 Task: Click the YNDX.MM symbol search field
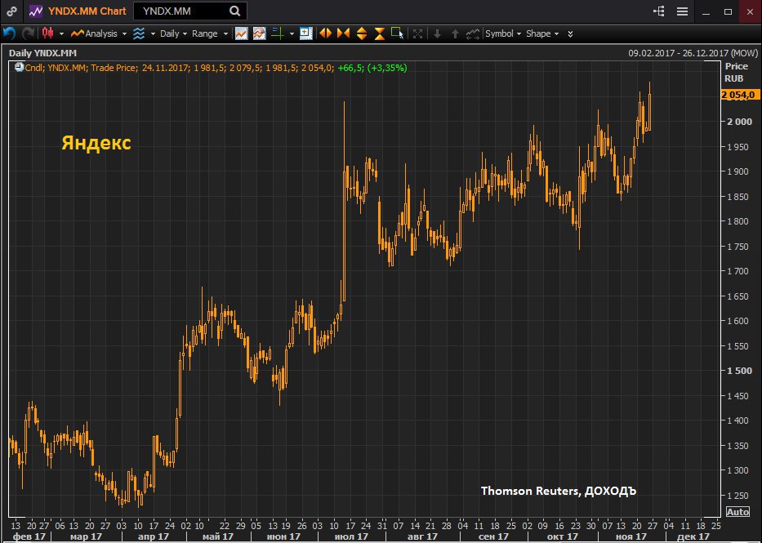pos(190,11)
